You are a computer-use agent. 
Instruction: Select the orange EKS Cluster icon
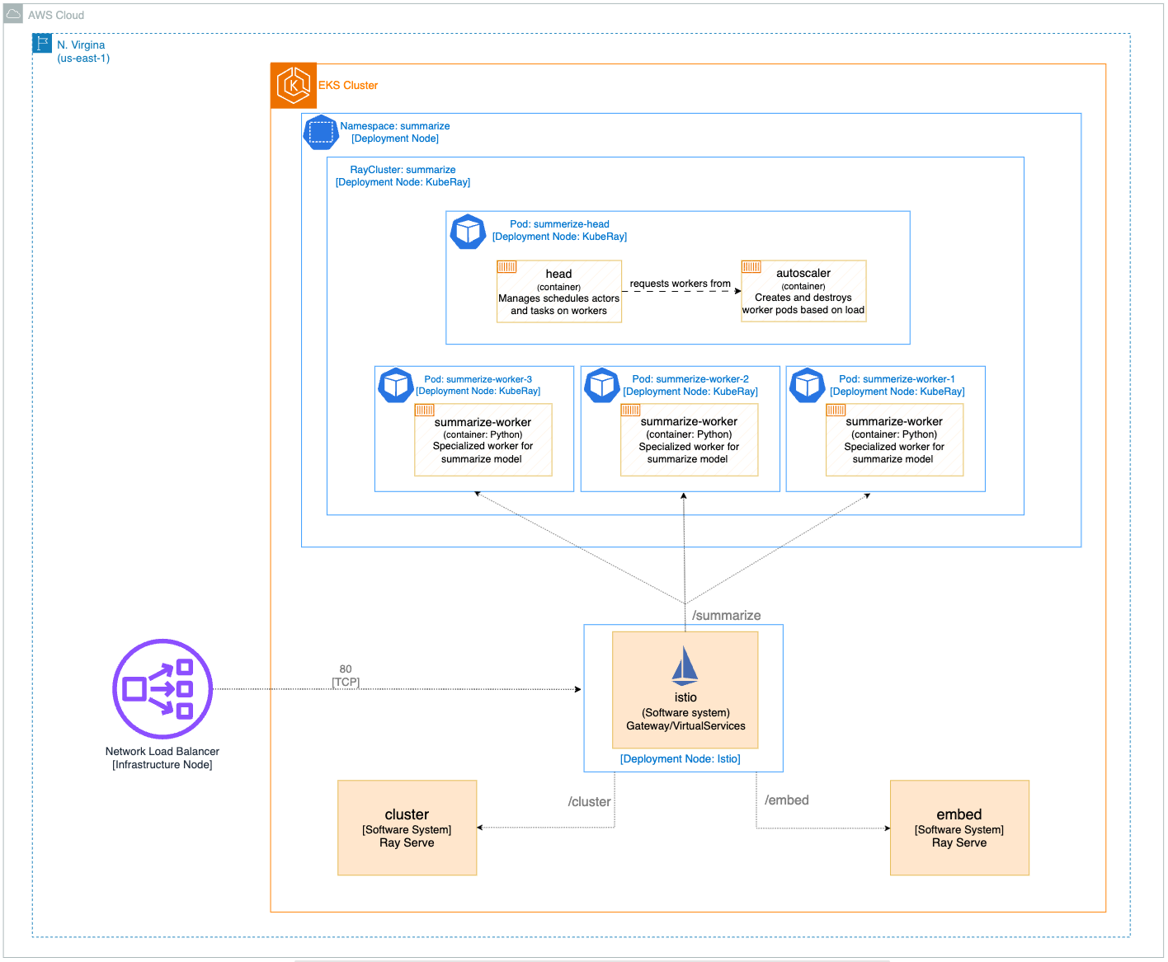click(x=294, y=86)
